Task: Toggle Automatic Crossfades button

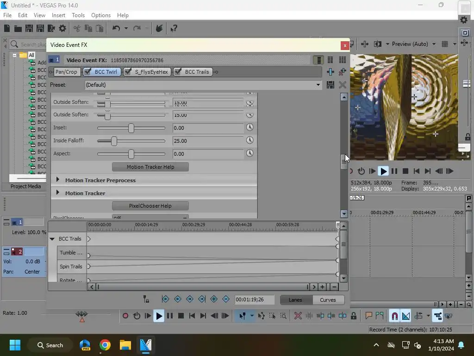Action: 406,316
